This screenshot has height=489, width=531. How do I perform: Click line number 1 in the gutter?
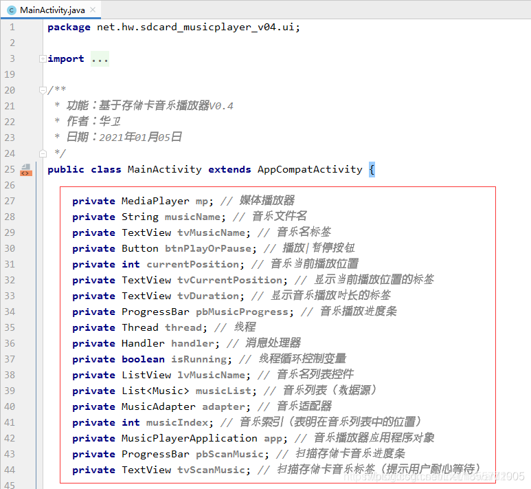(x=12, y=27)
